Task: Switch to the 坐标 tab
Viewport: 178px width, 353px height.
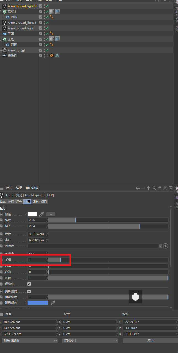Action: point(11,202)
